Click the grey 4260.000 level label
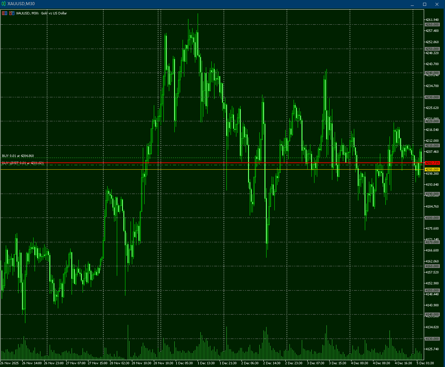 pyautogui.click(x=432, y=25)
